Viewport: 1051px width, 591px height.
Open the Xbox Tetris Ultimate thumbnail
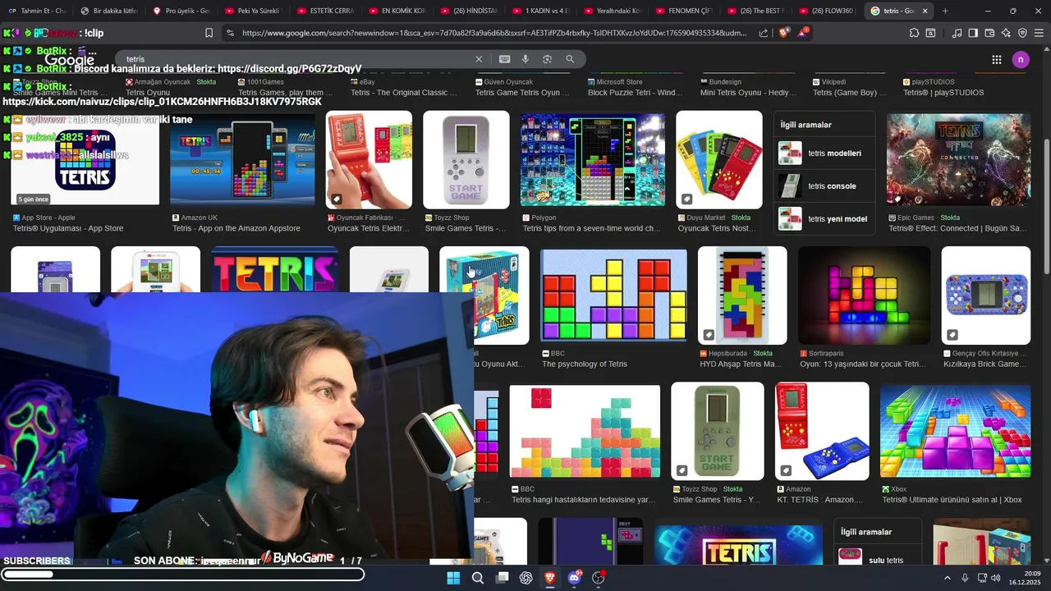[x=955, y=431]
